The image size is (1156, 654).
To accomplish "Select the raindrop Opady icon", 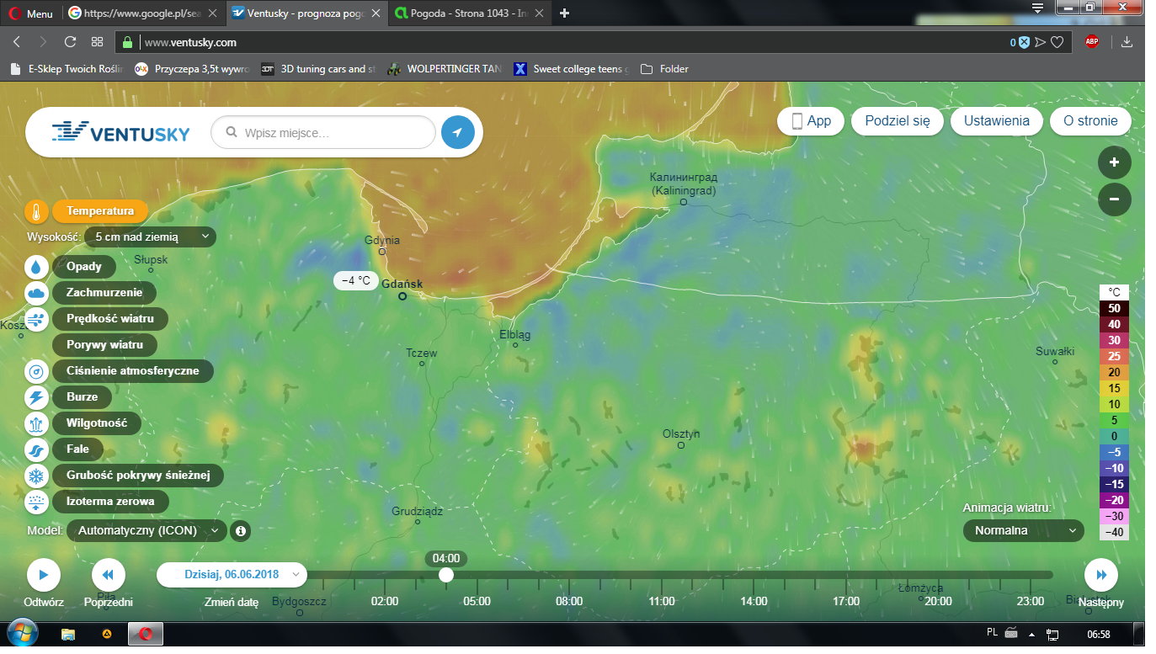I will tap(37, 267).
